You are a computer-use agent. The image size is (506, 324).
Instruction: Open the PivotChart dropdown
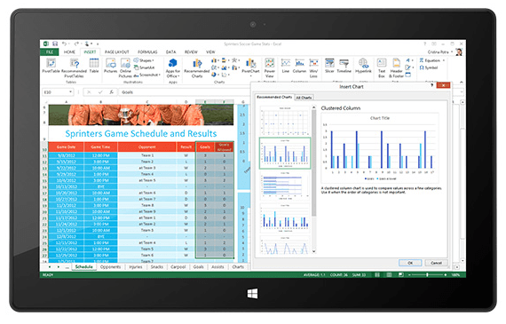[x=250, y=67]
